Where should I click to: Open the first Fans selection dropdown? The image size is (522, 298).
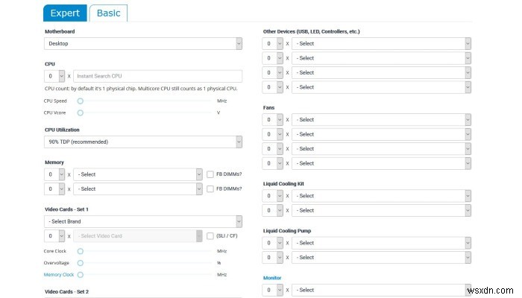pyautogui.click(x=381, y=120)
